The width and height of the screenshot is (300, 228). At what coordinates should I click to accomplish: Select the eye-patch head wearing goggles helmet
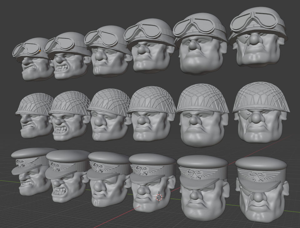click(258, 37)
